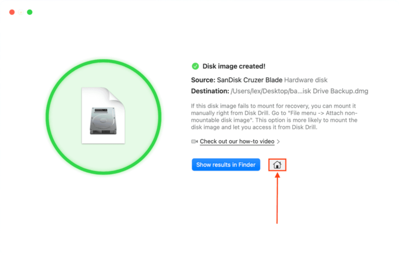Click the Destination: label
This screenshot has height=255, width=399.
(x=210, y=91)
